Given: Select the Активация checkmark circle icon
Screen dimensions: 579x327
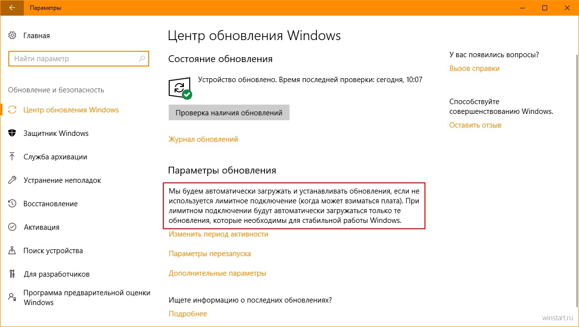Looking at the screenshot, I should tap(12, 227).
